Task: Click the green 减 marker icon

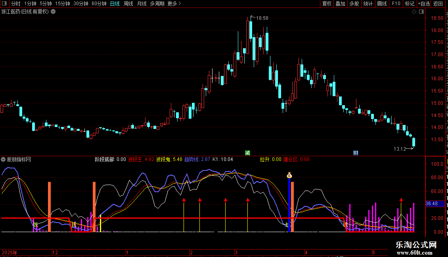Action: click(x=248, y=153)
